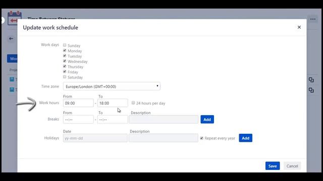Close the Update work schedule dialog
Image resolution: width=323 pixels, height=181 pixels.
[x=299, y=27]
